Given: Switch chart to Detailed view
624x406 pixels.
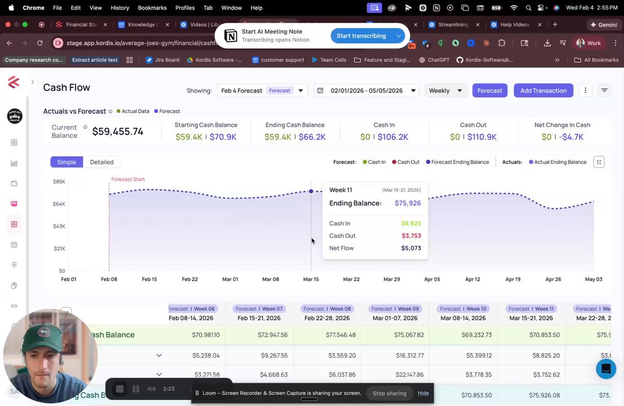Looking at the screenshot, I should [x=101, y=162].
